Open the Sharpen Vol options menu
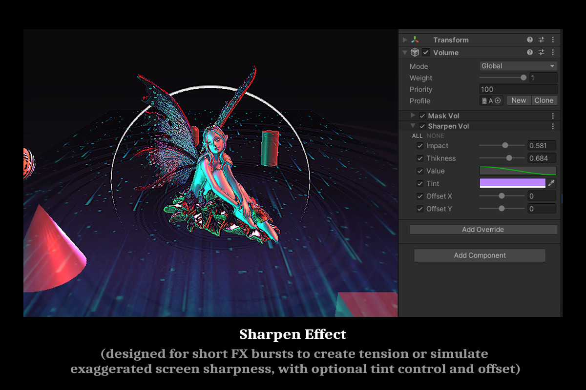This screenshot has height=390, width=586. pyautogui.click(x=552, y=126)
